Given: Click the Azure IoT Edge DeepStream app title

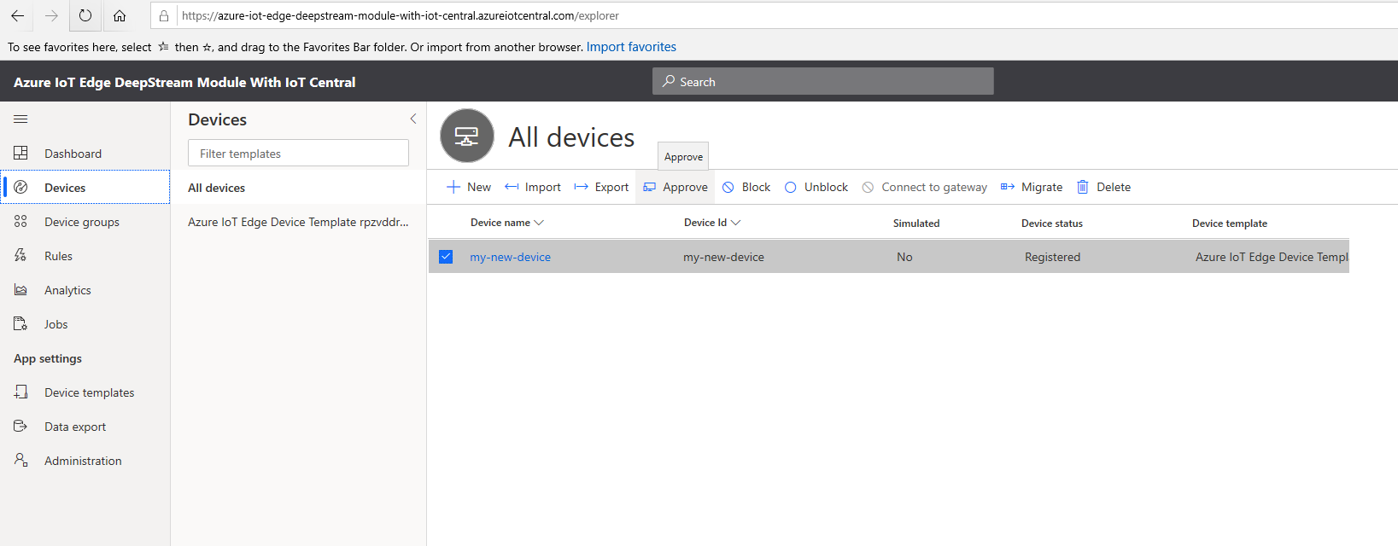Looking at the screenshot, I should coord(184,82).
